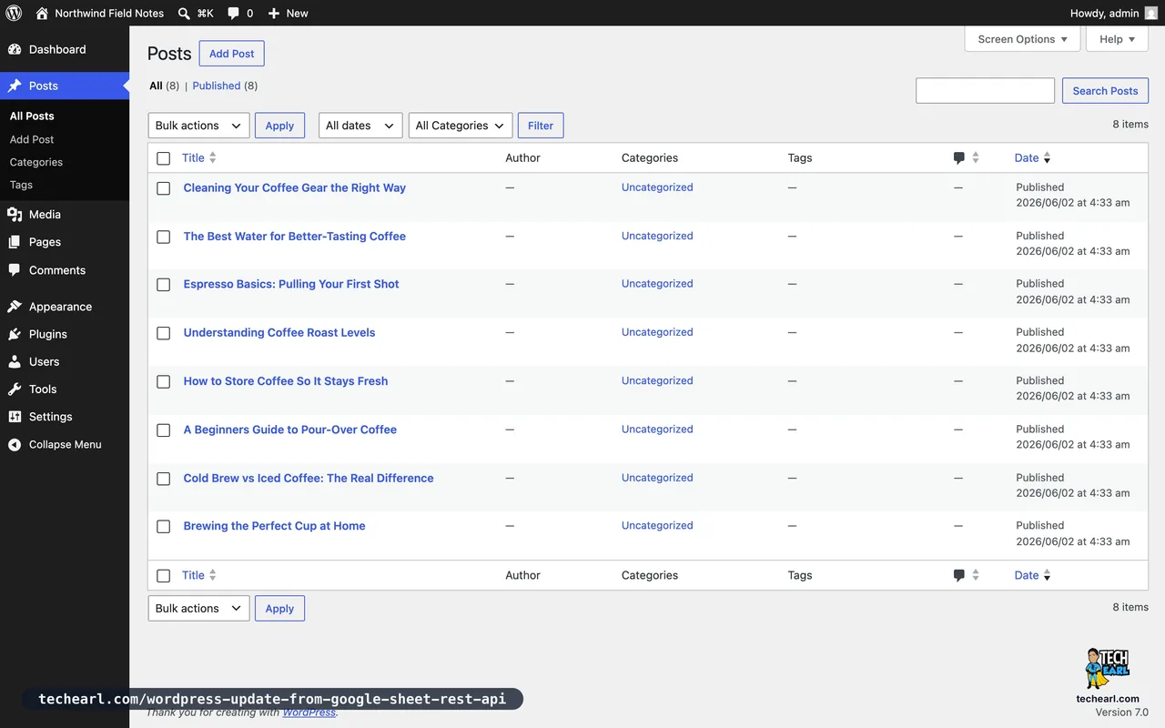Image resolution: width=1165 pixels, height=728 pixels.
Task: Click the Add Post button by the heading
Action: [232, 54]
